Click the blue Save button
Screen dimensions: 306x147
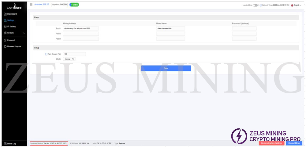tap(166, 68)
